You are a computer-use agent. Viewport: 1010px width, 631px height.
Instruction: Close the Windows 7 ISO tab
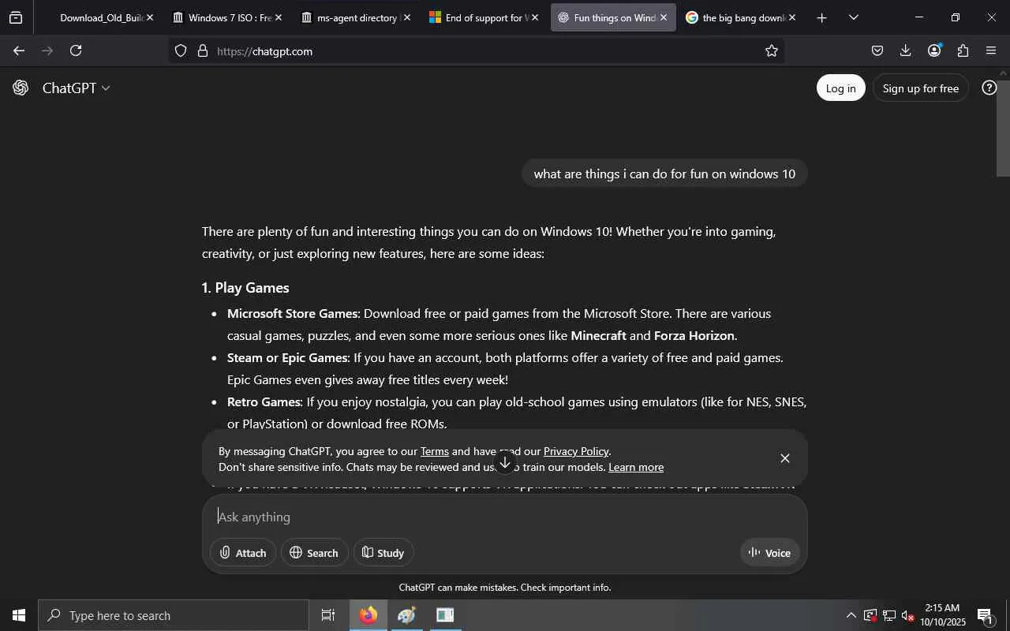click(x=278, y=17)
